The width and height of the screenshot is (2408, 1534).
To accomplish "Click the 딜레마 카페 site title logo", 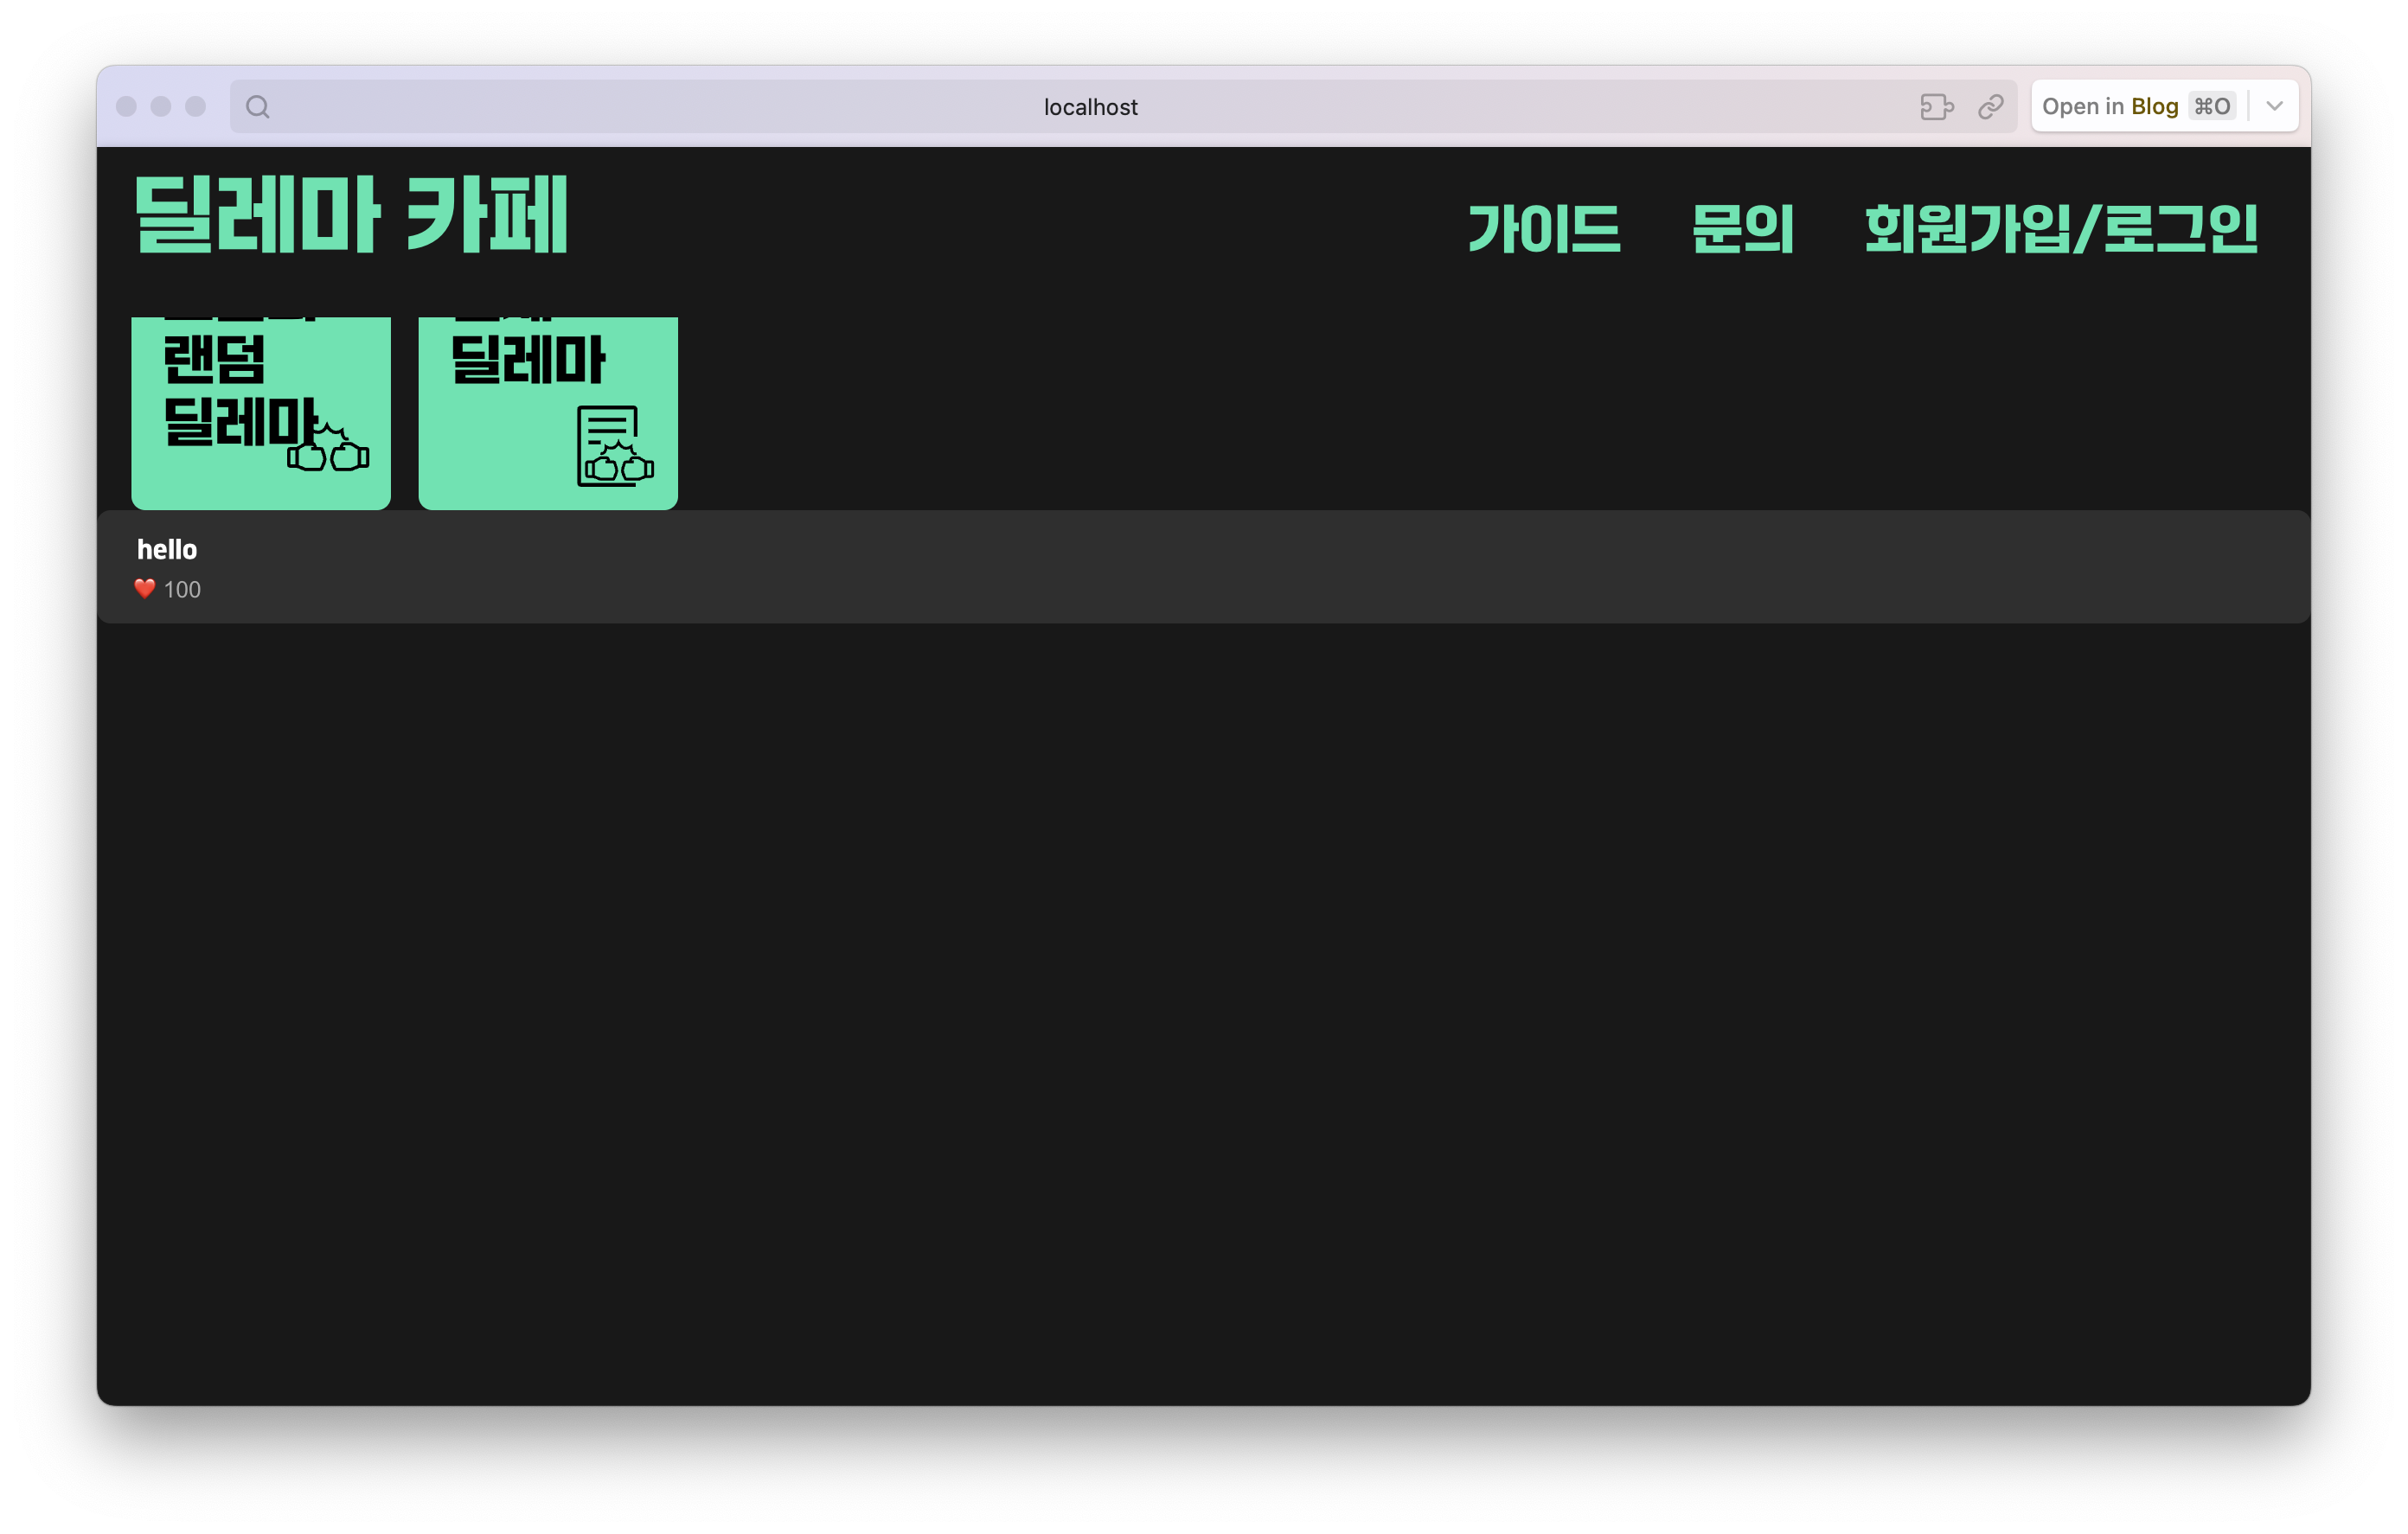I will point(351,214).
